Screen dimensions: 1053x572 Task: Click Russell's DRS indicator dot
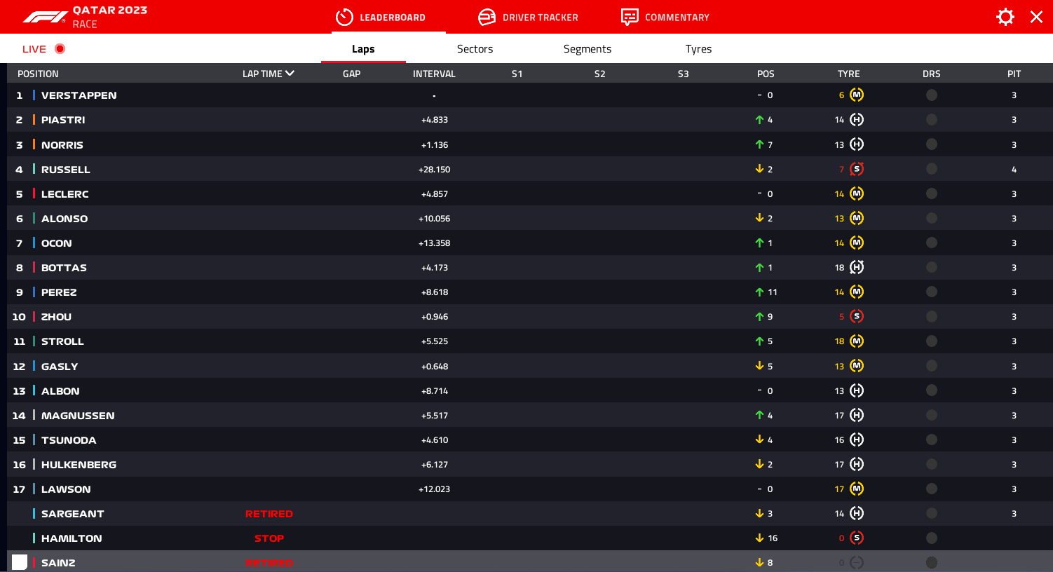tap(932, 169)
